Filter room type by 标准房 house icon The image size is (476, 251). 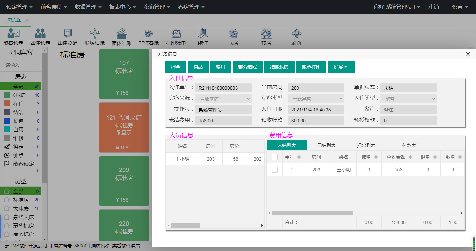click(7, 200)
